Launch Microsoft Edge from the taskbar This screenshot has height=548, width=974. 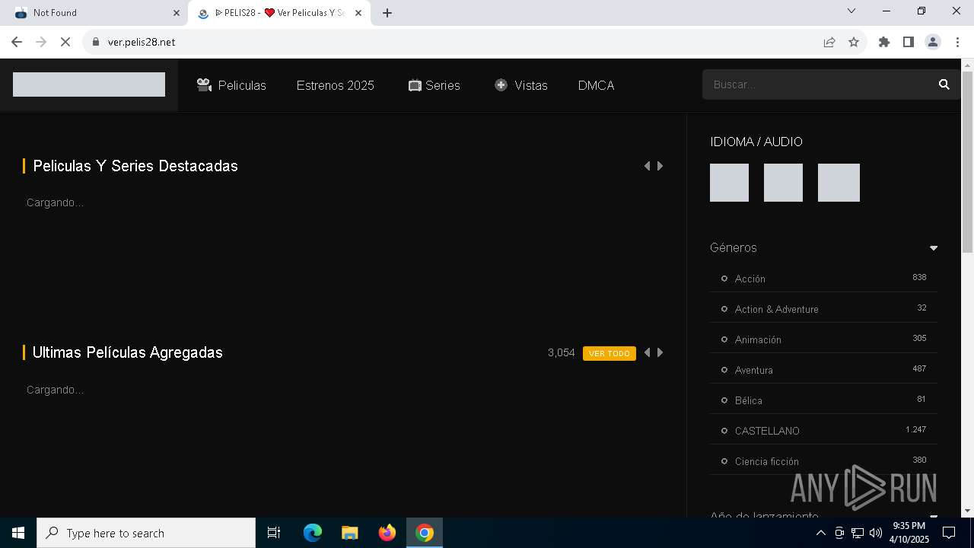(313, 533)
